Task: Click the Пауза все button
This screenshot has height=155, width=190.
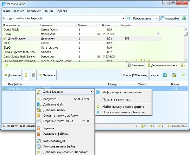Action: [x=47, y=75]
